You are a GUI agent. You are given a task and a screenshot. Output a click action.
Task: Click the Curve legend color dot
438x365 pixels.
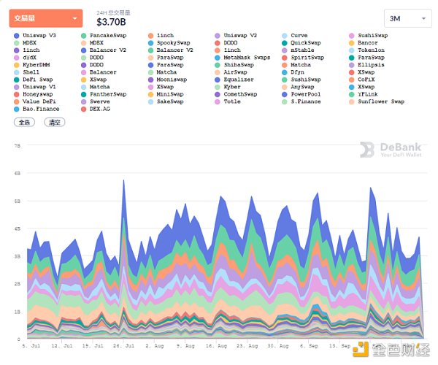click(285, 35)
